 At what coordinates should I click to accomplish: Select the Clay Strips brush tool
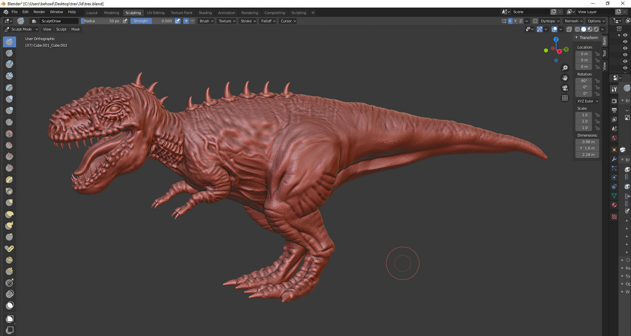pyautogui.click(x=10, y=76)
